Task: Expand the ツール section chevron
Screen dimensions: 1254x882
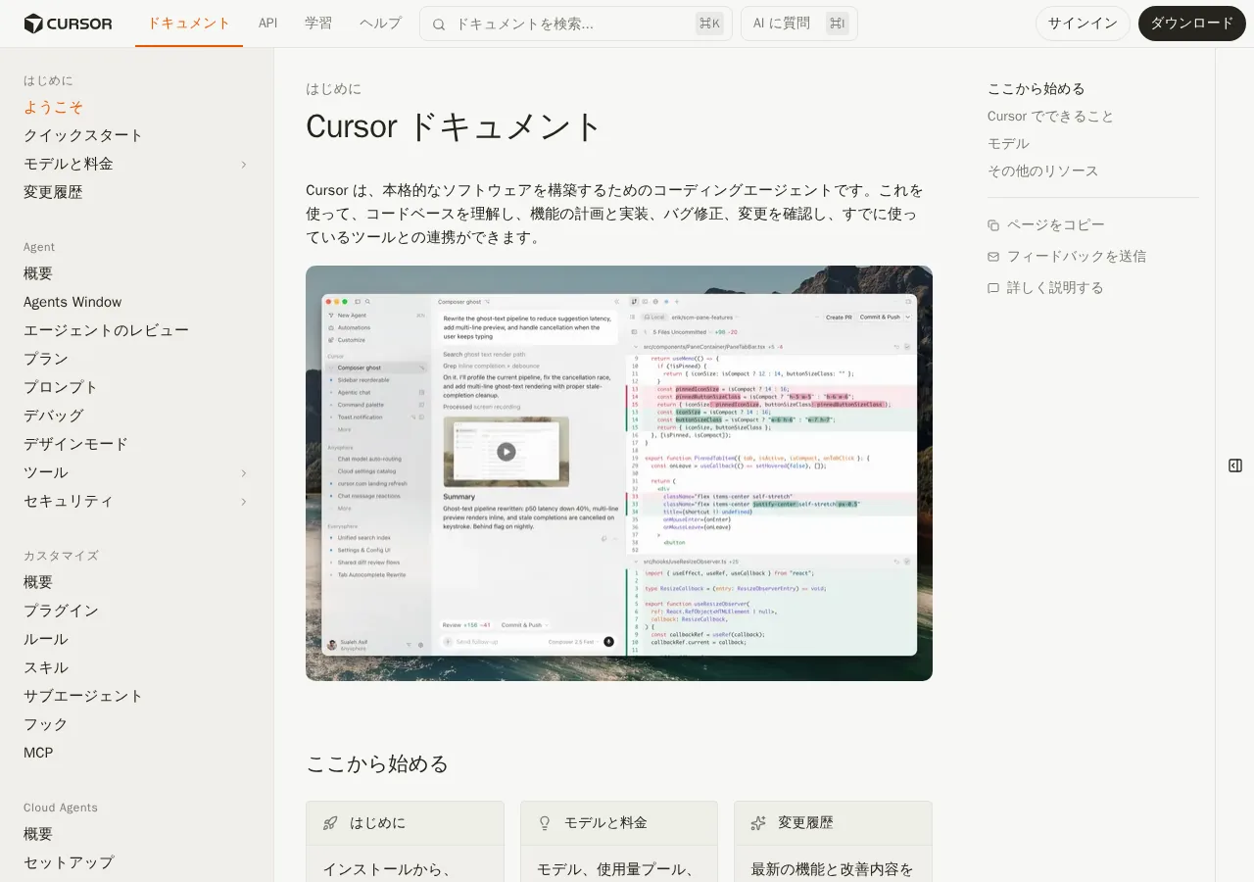Action: coord(244,473)
